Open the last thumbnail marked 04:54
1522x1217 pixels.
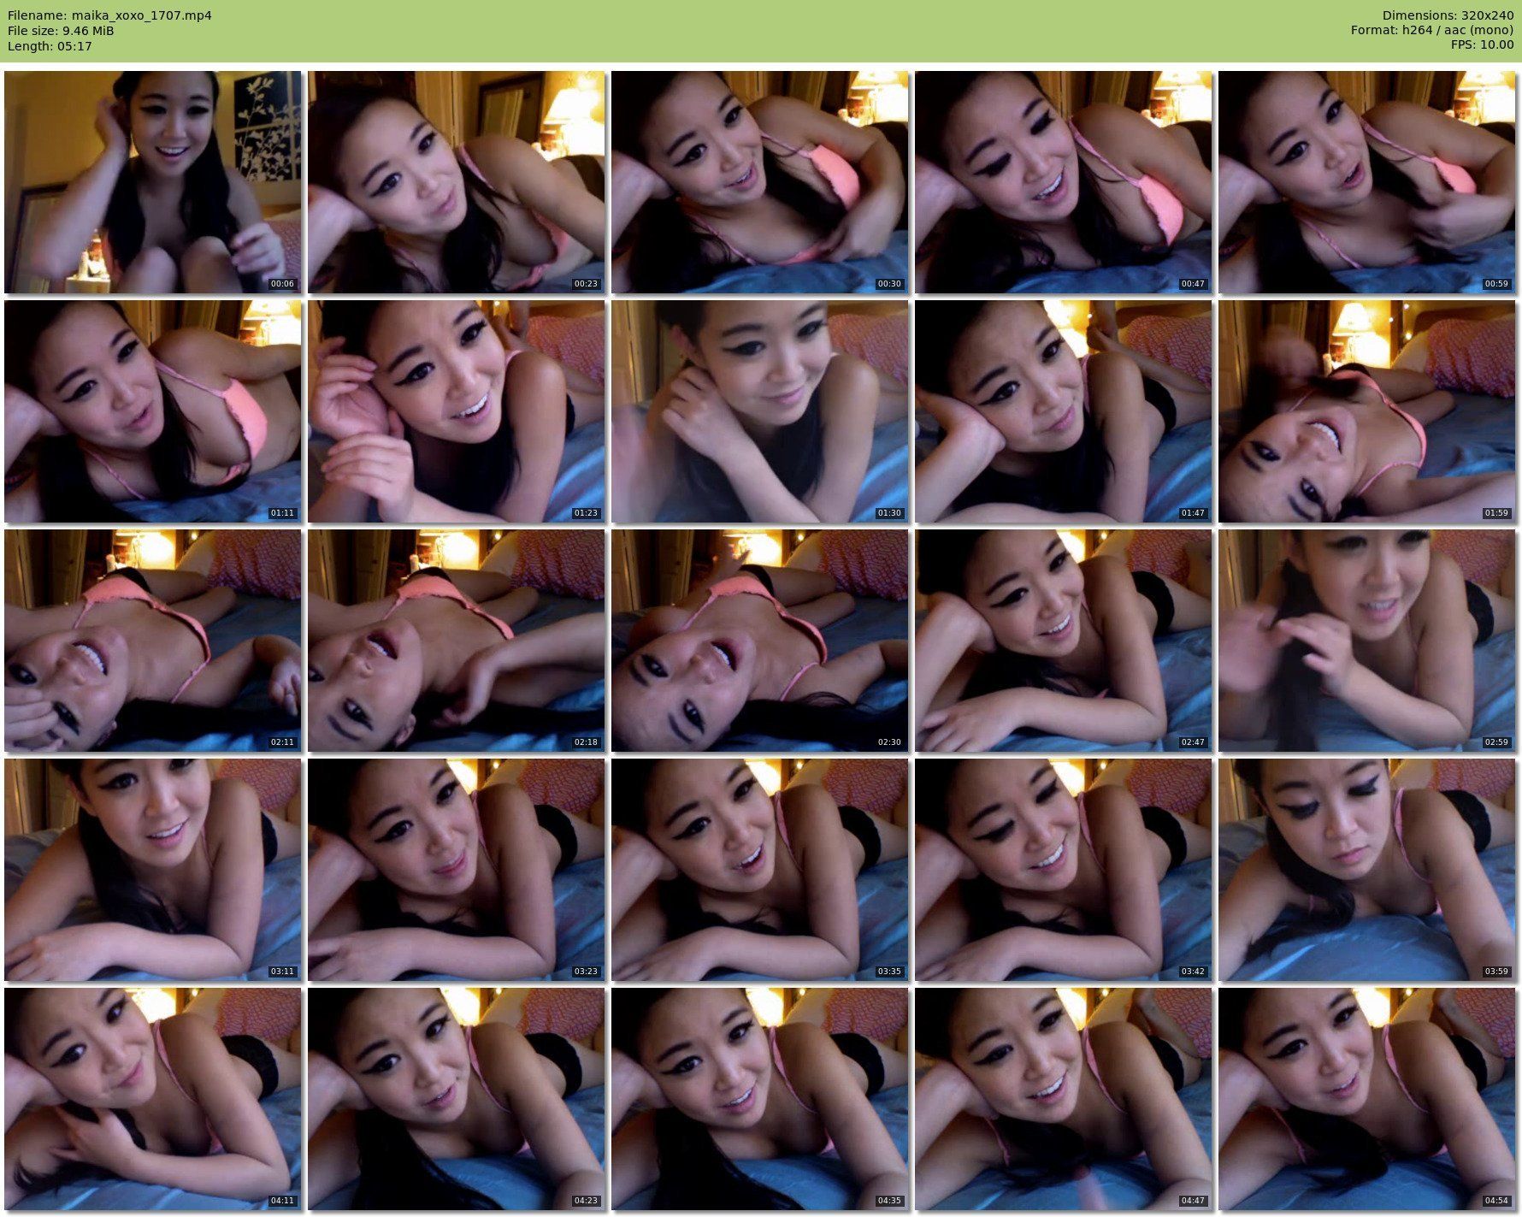click(x=1366, y=1099)
